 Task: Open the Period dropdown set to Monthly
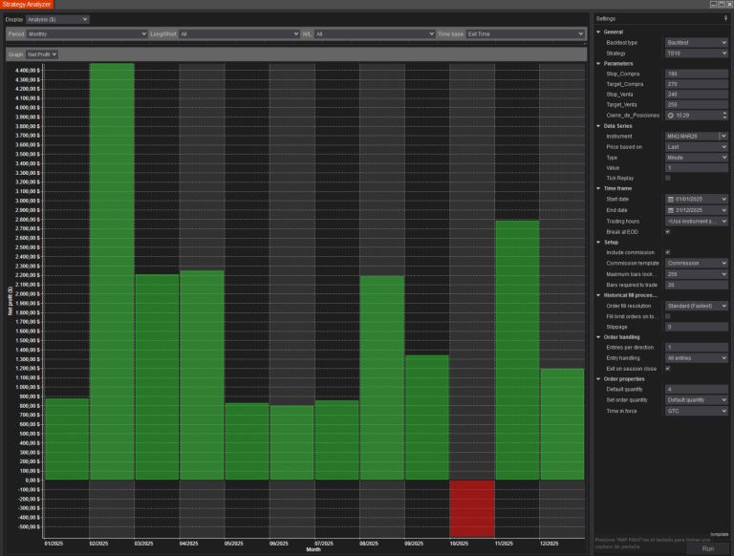84,33
